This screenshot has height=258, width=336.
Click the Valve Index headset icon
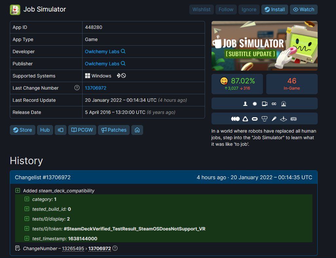pyautogui.click(x=235, y=119)
